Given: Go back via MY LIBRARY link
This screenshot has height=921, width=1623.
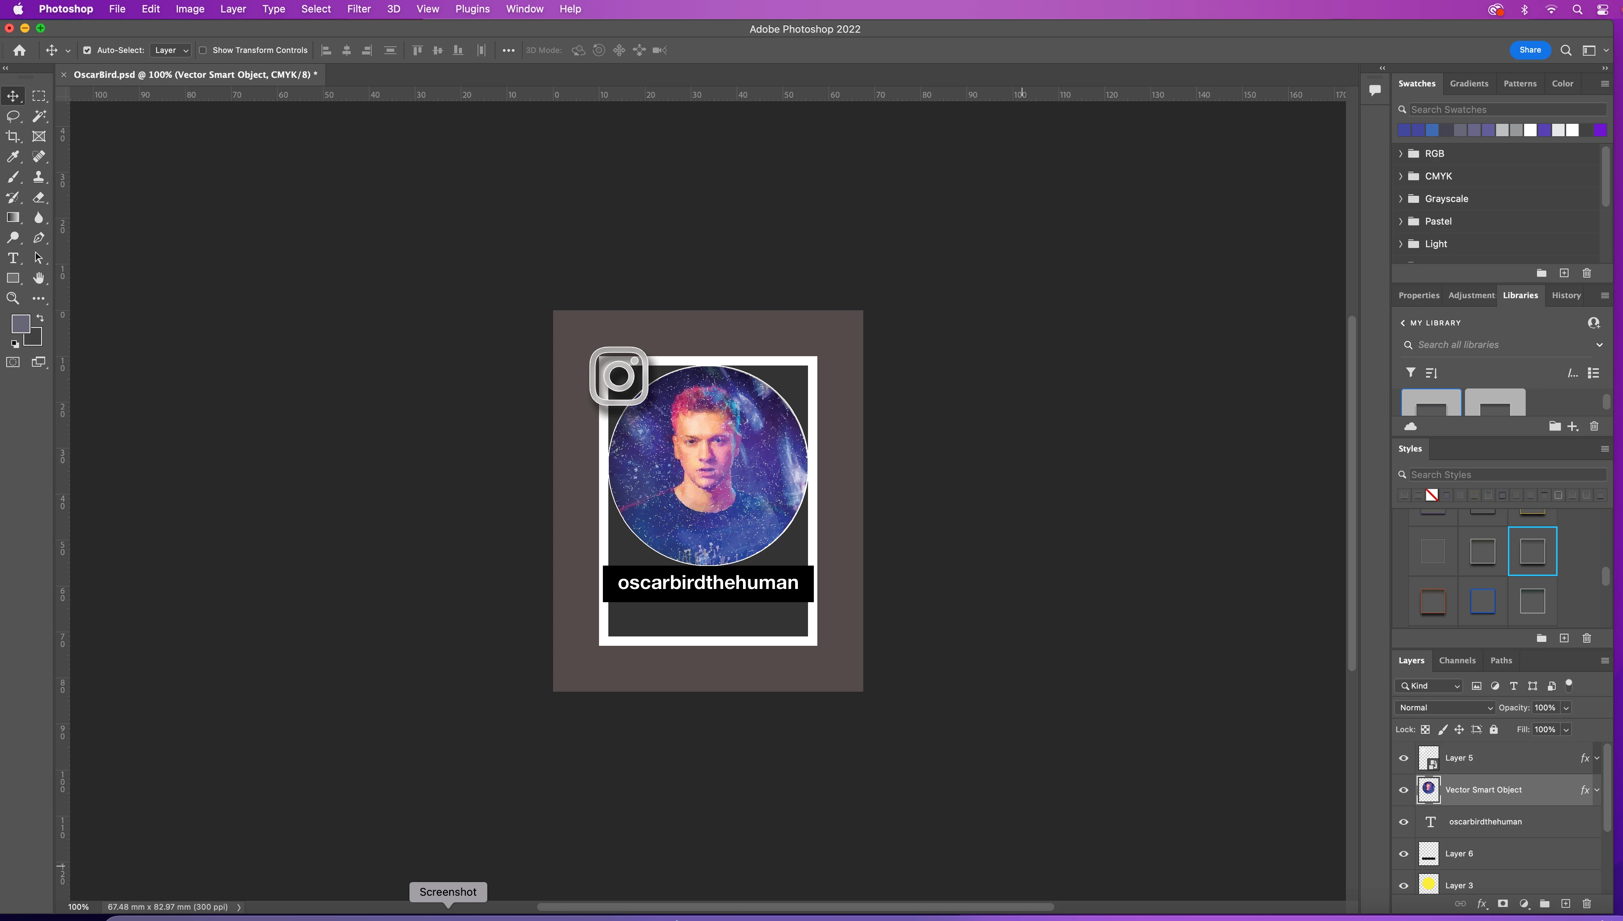Looking at the screenshot, I should tap(1430, 323).
